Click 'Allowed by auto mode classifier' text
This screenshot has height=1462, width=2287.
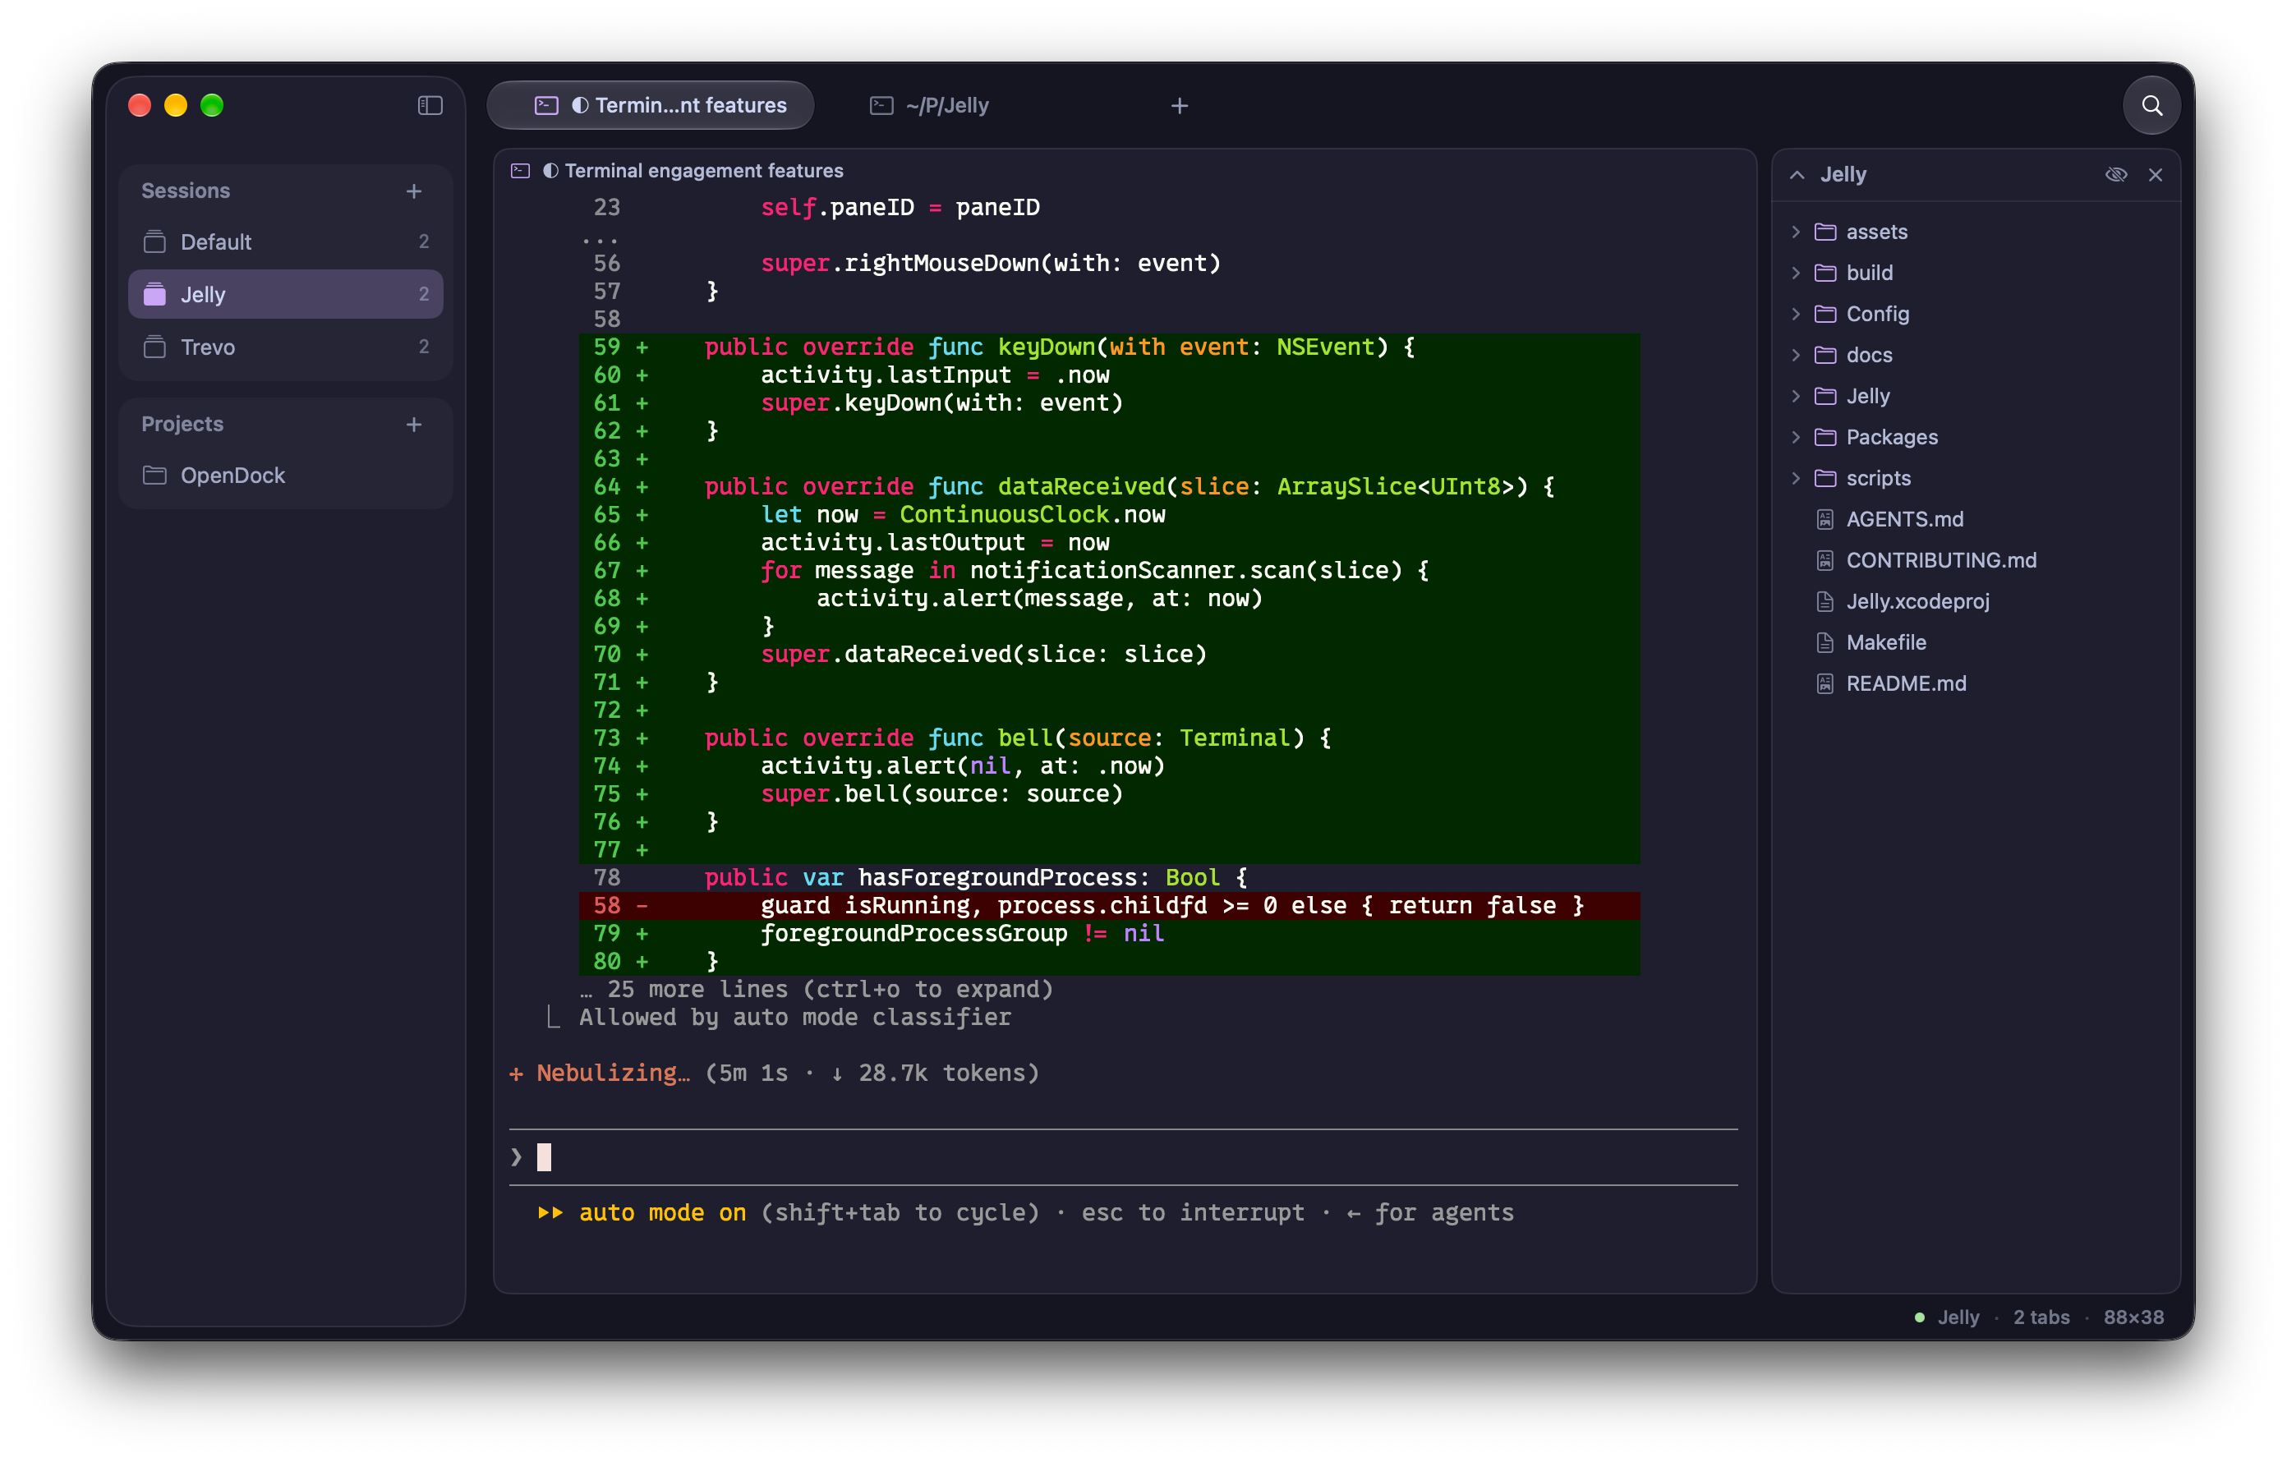click(x=795, y=1018)
